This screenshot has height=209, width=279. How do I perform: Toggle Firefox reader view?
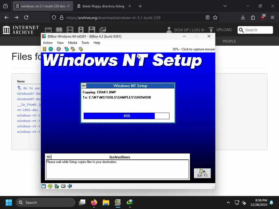coord(207,17)
